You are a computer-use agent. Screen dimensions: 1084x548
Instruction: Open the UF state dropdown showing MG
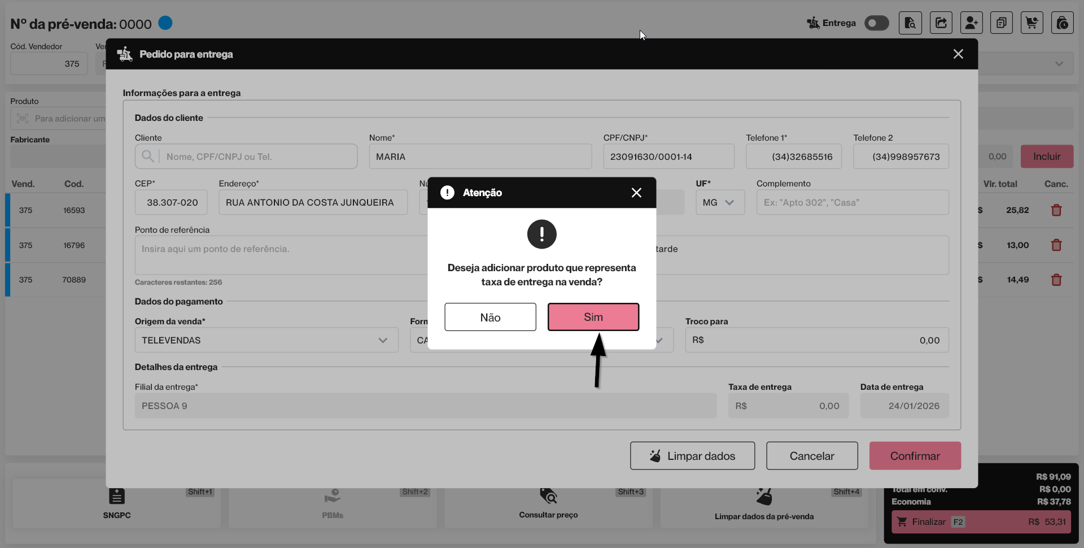(x=720, y=202)
